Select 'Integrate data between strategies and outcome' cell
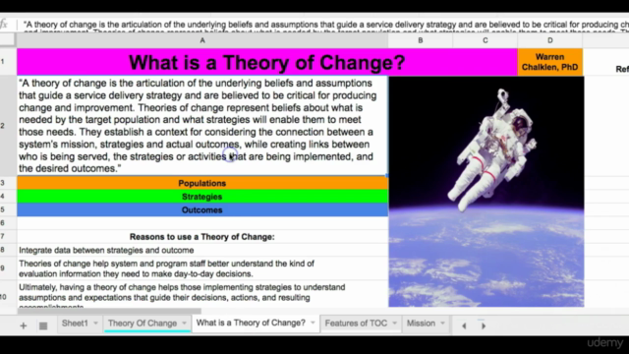 [x=202, y=250]
